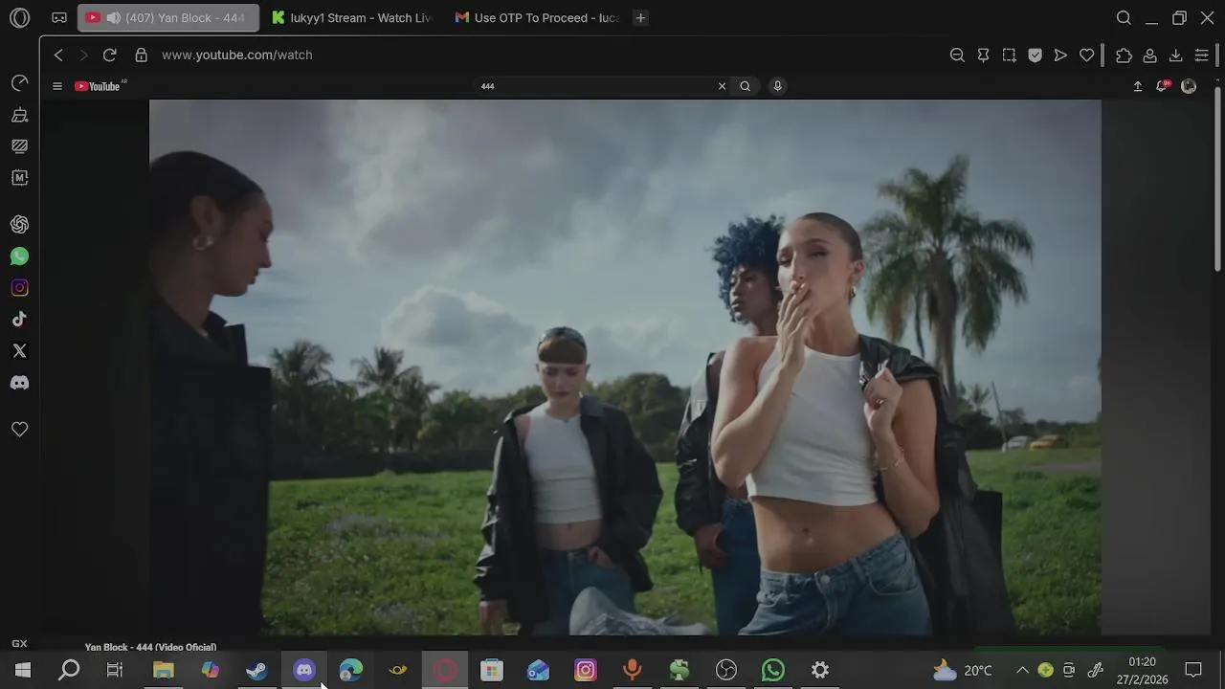1225x689 pixels.
Task: Open the extensions puzzle icon
Action: (1125, 56)
